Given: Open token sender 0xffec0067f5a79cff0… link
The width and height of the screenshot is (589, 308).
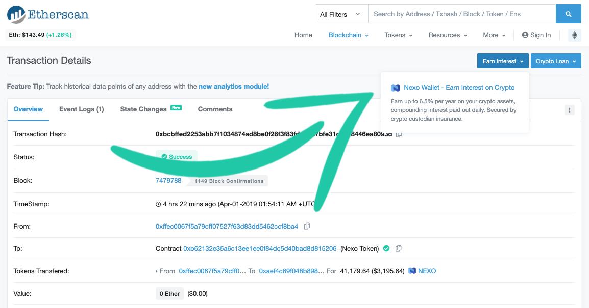Looking at the screenshot, I should tap(213, 271).
